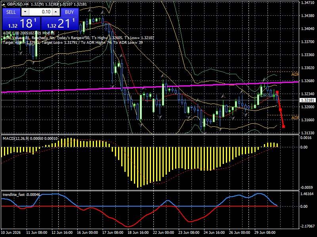
Task: Click the 18 Jun 16:00 time label
Action: (x=138, y=233)
